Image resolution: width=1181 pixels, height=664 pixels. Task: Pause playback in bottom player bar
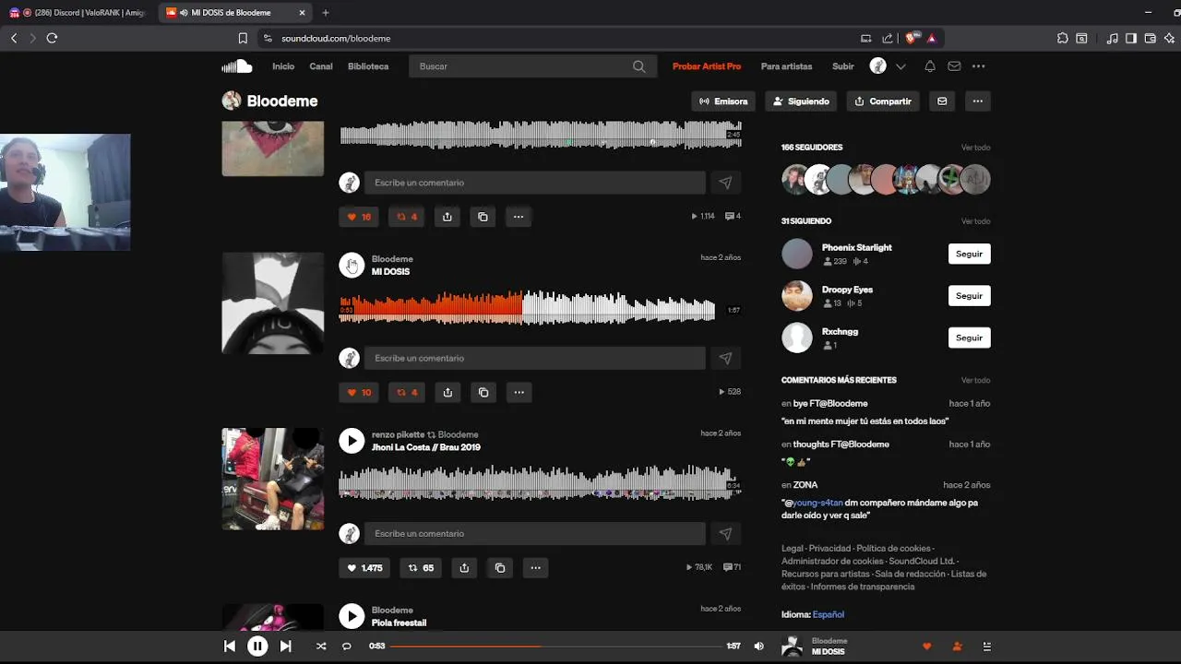pos(257,646)
